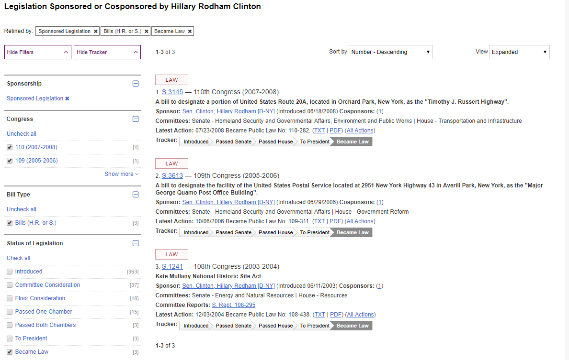Open sponsor Sen. Clinton link for S.3145
This screenshot has width=569, height=360.
click(x=228, y=111)
